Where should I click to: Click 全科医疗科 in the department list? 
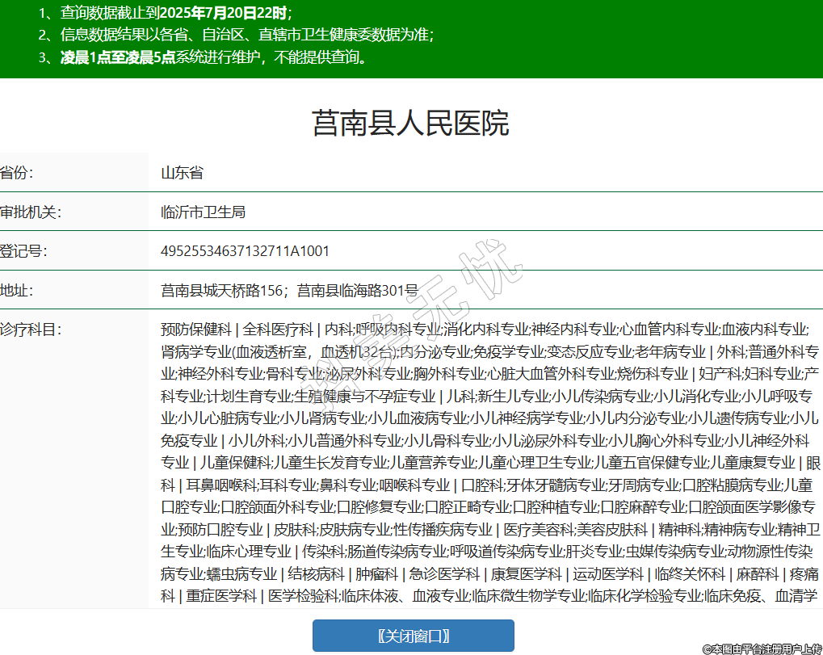click(278, 330)
